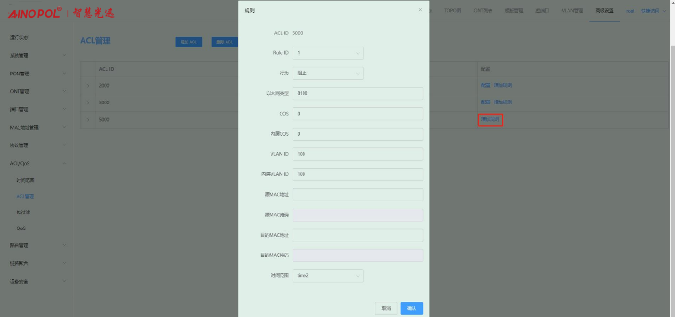Expand row arrow for ACL 3000

pos(88,102)
